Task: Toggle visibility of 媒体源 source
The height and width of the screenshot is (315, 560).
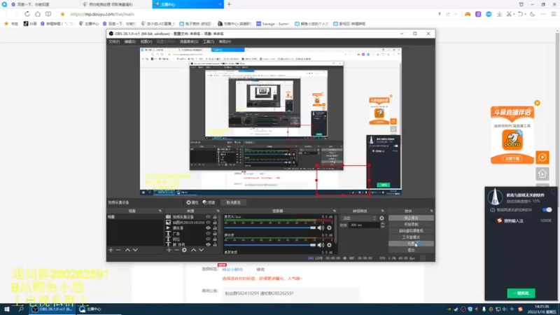Action: pyautogui.click(x=208, y=228)
